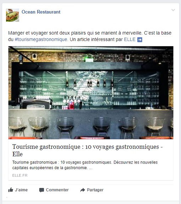Follow the #tourismegastronomique hashtag

(x=41, y=39)
